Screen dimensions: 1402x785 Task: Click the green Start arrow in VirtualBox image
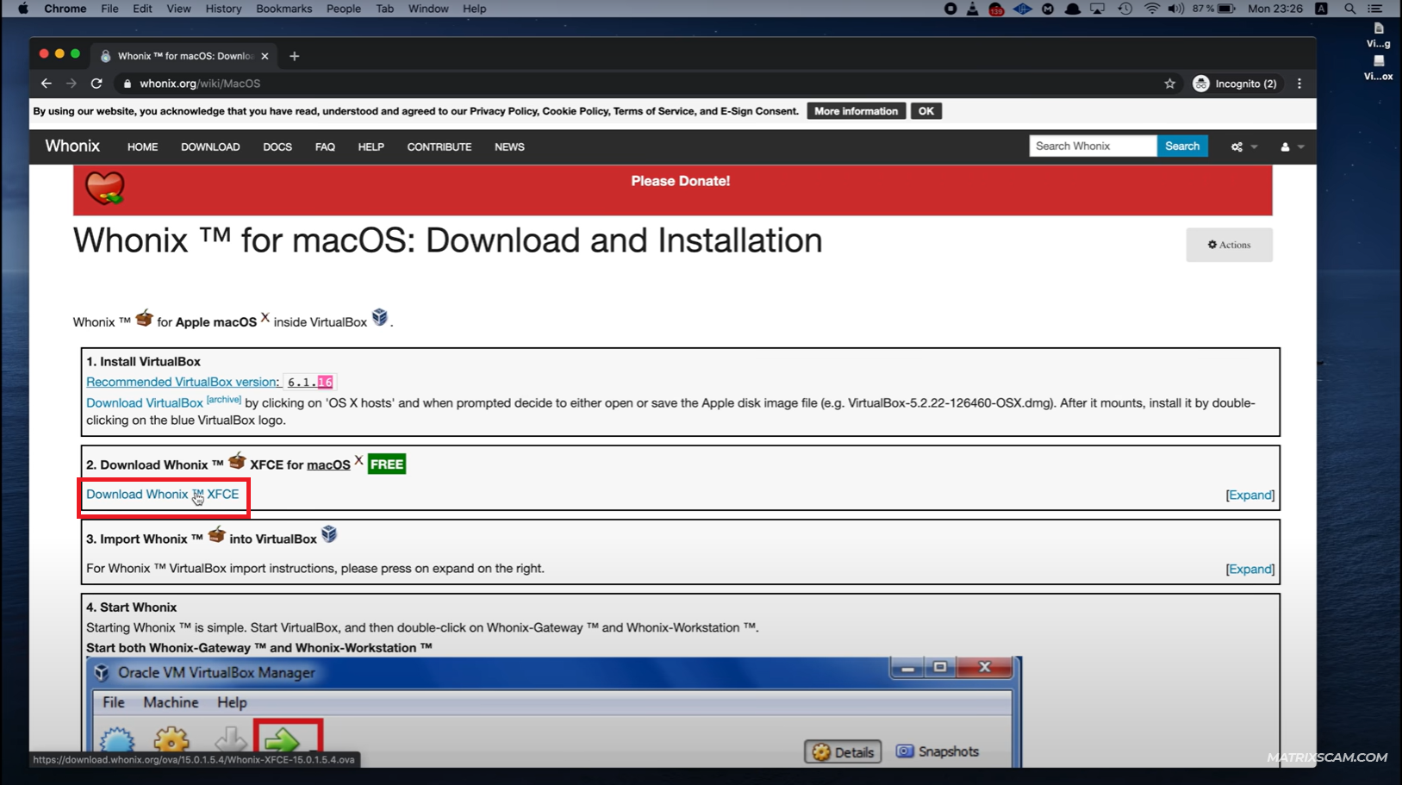[282, 740]
